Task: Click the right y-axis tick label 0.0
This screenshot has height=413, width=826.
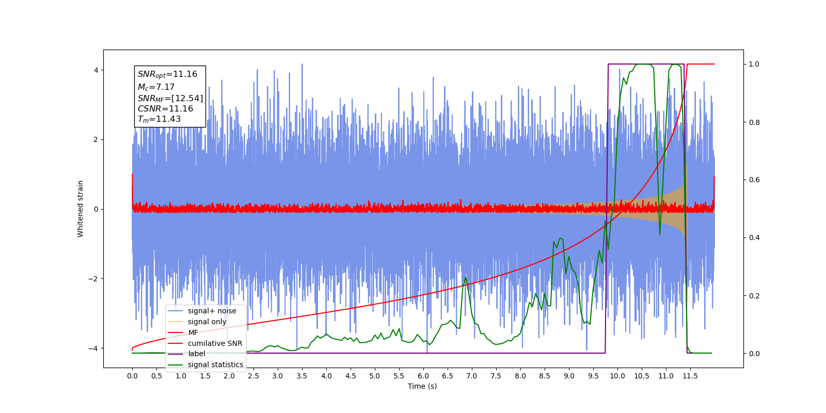Action: click(754, 354)
